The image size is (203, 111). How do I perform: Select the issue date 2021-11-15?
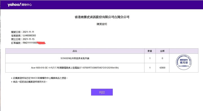pyautogui.click(x=28, y=39)
